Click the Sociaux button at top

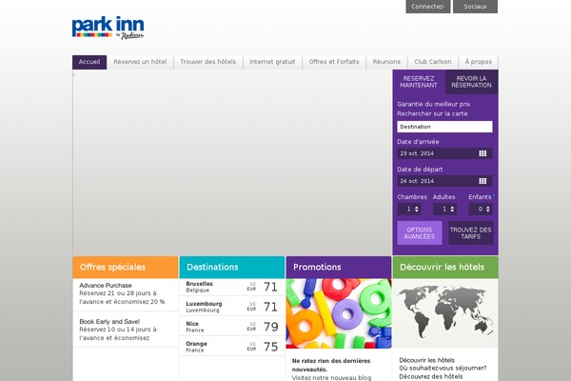[x=475, y=7]
